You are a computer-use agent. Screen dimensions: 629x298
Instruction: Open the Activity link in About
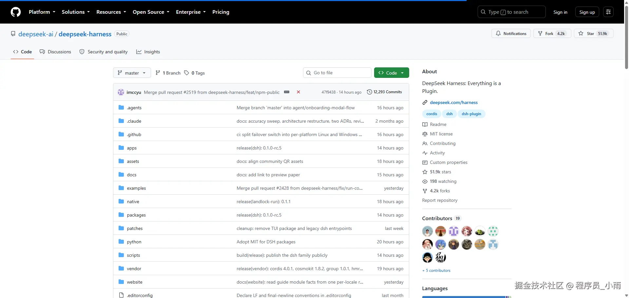[x=434, y=153]
